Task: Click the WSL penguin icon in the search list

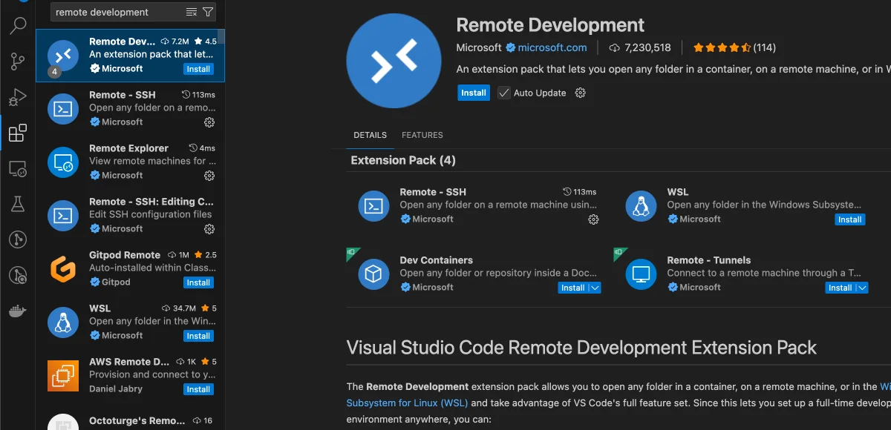Action: 63,322
